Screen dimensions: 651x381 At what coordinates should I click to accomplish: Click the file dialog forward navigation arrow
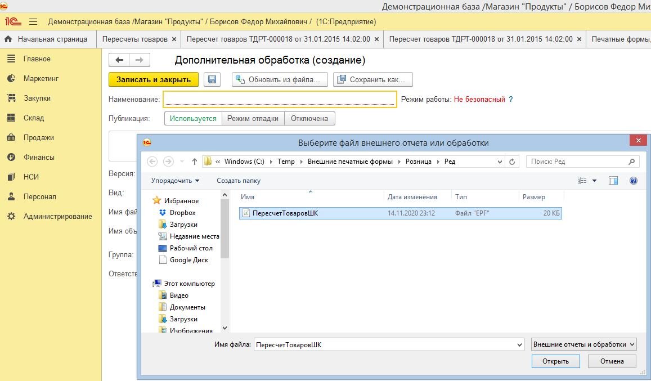pyautogui.click(x=168, y=162)
